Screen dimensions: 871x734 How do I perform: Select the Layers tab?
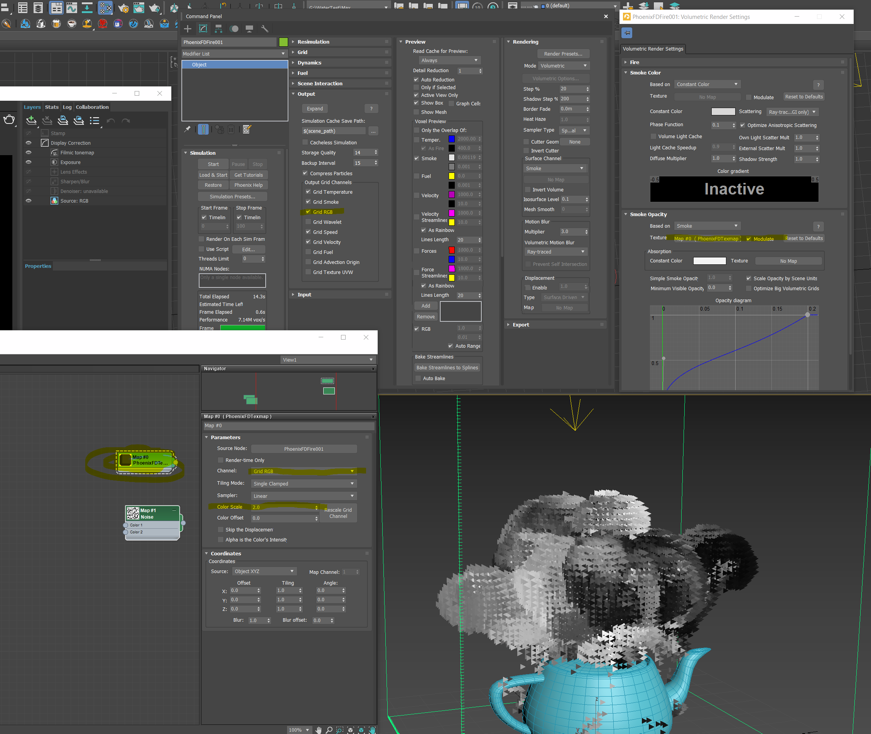pyautogui.click(x=32, y=107)
